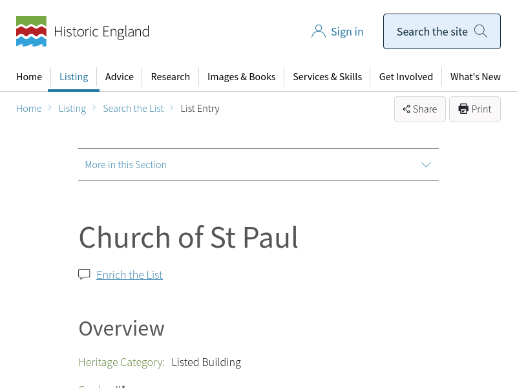
Task: Click the magnifying glass search icon
Action: (480, 31)
